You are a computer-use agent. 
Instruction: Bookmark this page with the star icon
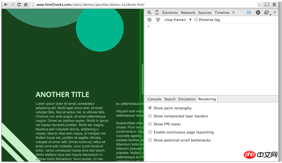pyautogui.click(x=259, y=5)
